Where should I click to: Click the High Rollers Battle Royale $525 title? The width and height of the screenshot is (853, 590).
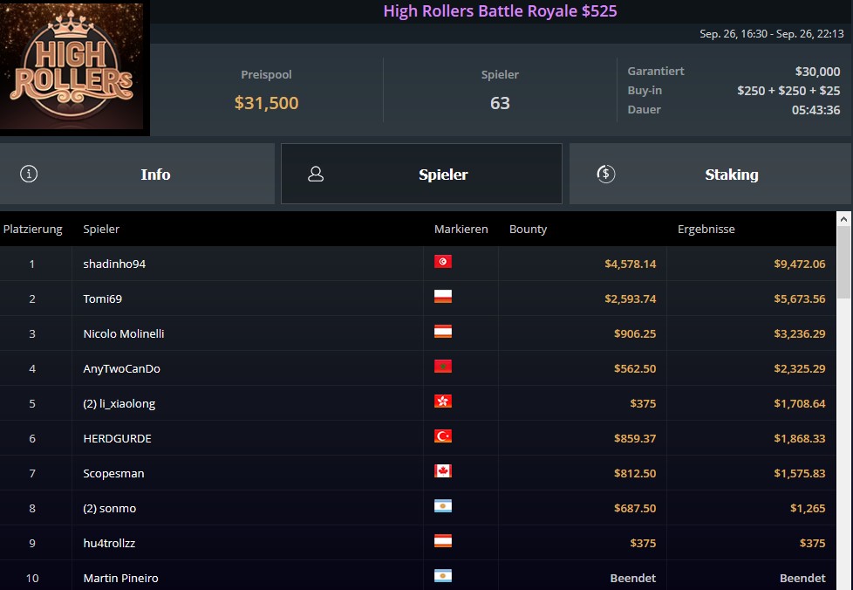click(500, 10)
